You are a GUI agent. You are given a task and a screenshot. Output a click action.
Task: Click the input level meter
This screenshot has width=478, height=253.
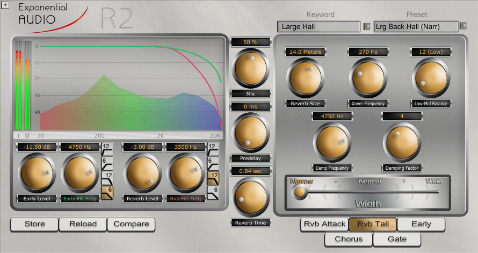click(19, 85)
